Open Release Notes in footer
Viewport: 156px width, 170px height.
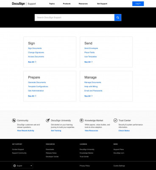(x=51, y=153)
